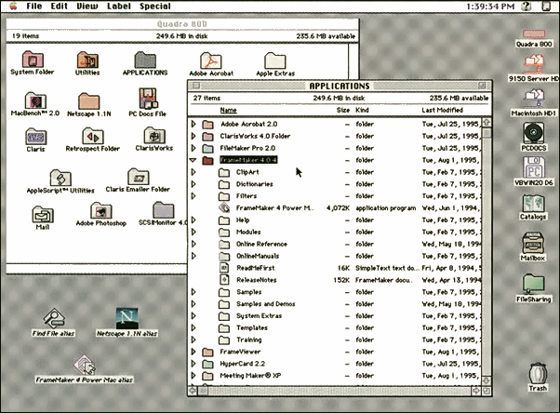
Task: Select the Mail folder icon
Action: (x=43, y=214)
